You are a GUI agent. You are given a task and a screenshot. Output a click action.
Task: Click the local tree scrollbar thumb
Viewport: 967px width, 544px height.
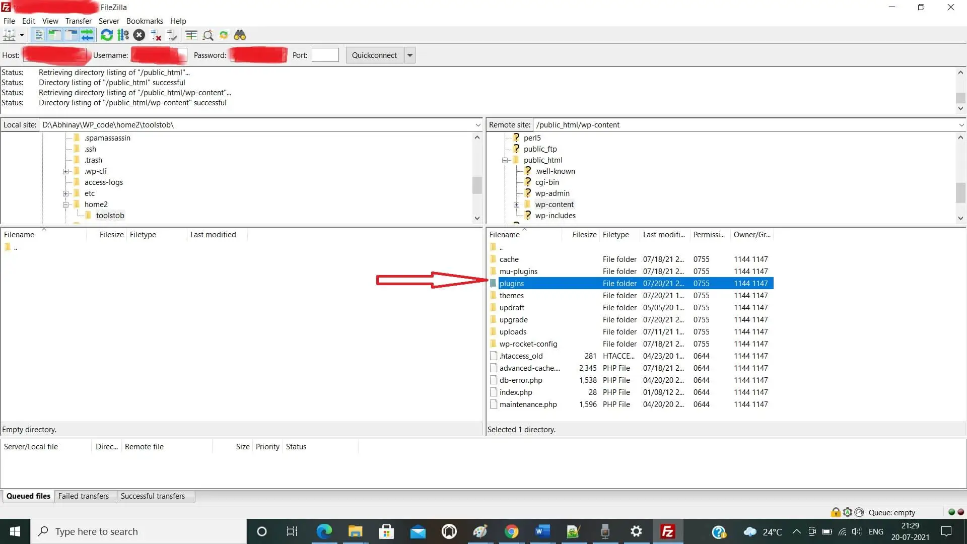coord(477,185)
